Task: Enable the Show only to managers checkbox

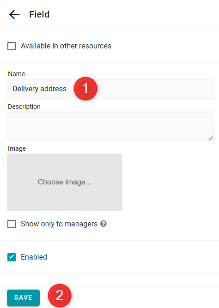Action: point(12,224)
